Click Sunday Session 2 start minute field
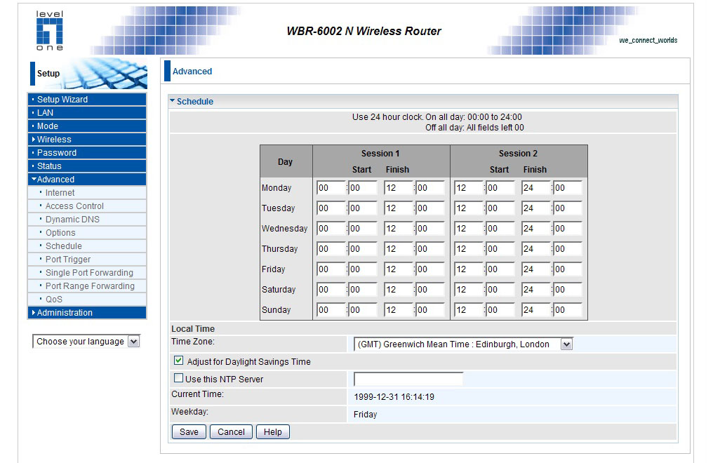This screenshot has width=713, height=463. pyautogui.click(x=500, y=310)
